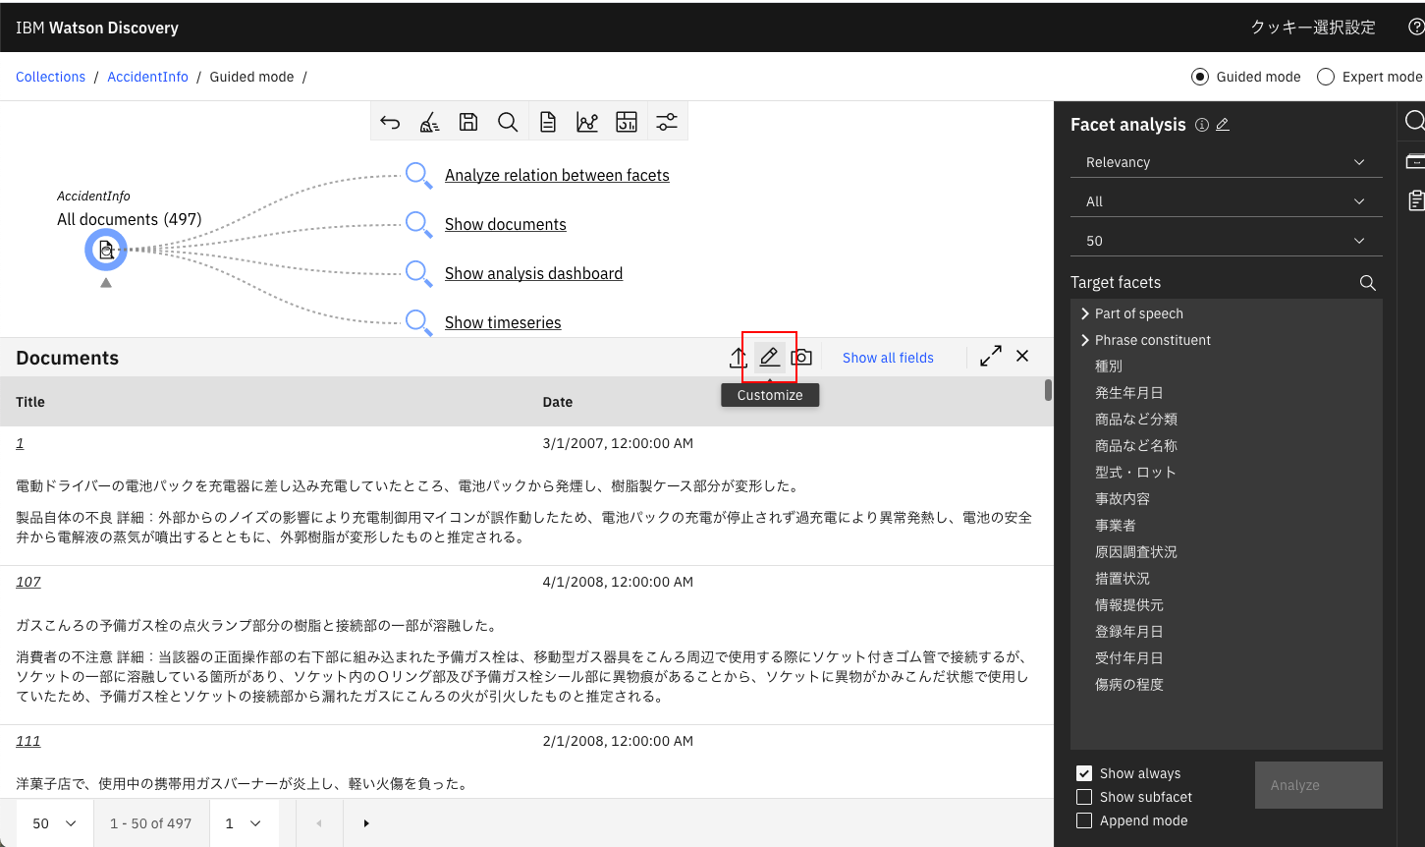The image size is (1425, 847).
Task: Select the 種別 facet
Action: (x=1109, y=366)
